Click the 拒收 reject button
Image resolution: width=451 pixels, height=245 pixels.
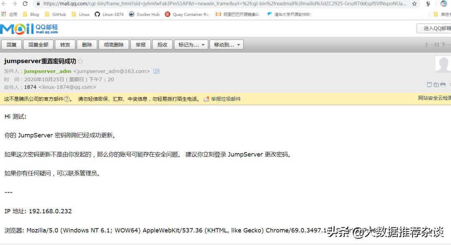[162, 45]
